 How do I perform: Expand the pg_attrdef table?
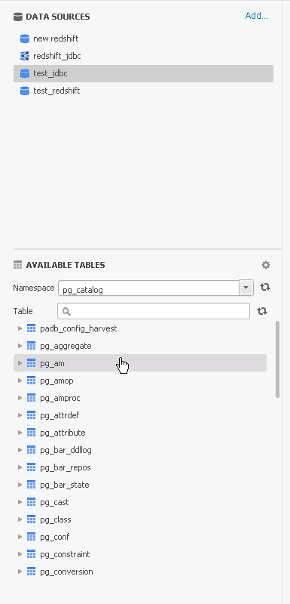coord(20,415)
